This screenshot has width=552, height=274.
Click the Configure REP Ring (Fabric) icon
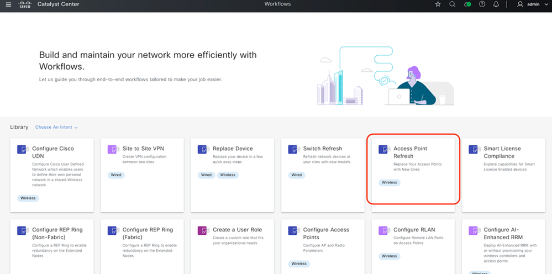click(112, 231)
